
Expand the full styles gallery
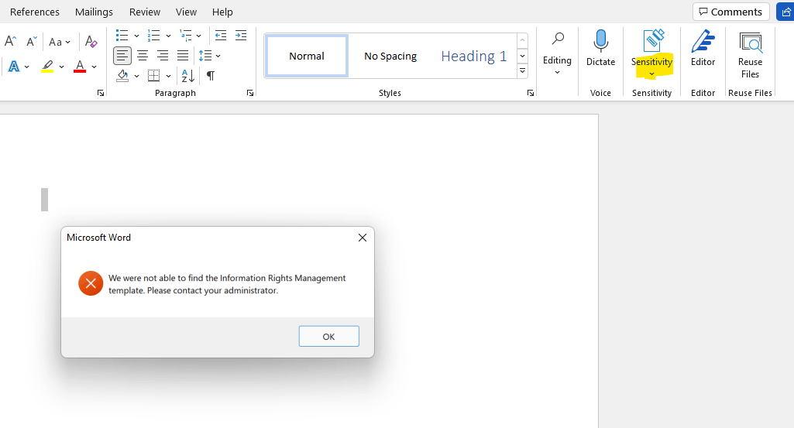point(522,71)
